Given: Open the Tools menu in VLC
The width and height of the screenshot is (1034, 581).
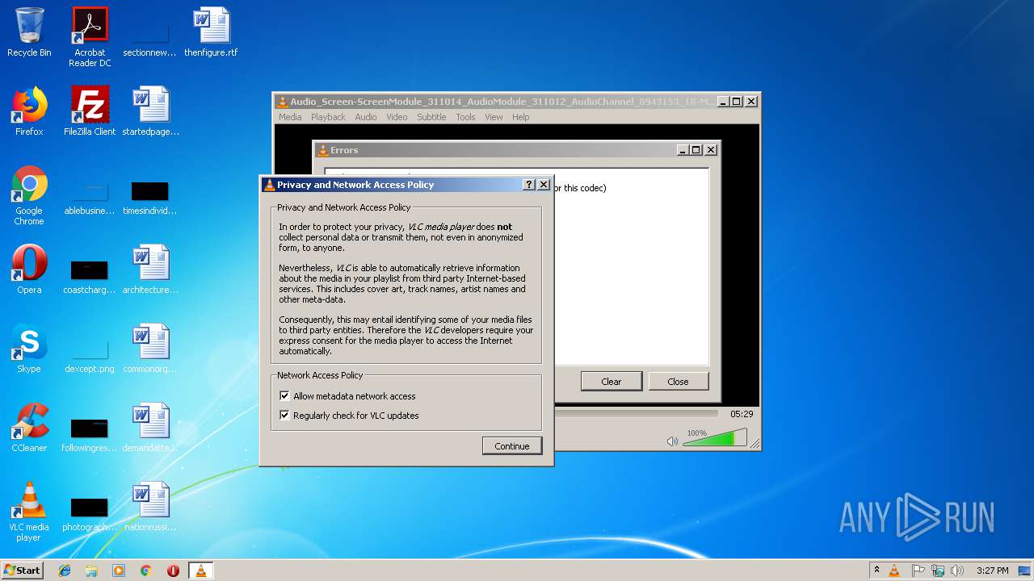Looking at the screenshot, I should tap(465, 117).
